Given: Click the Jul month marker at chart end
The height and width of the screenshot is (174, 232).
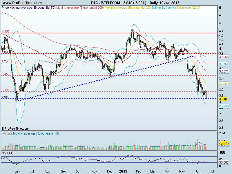Looking at the screenshot, I should coord(212,171).
